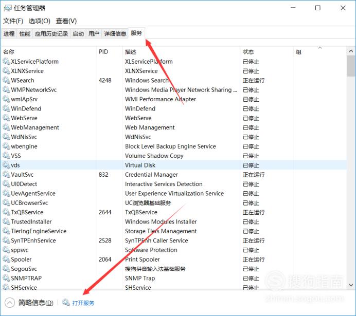Click the gear icon beside wbengine

click(x=6, y=146)
